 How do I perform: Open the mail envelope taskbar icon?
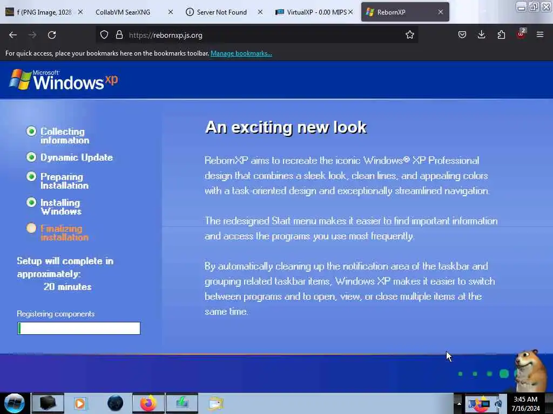pos(216,403)
